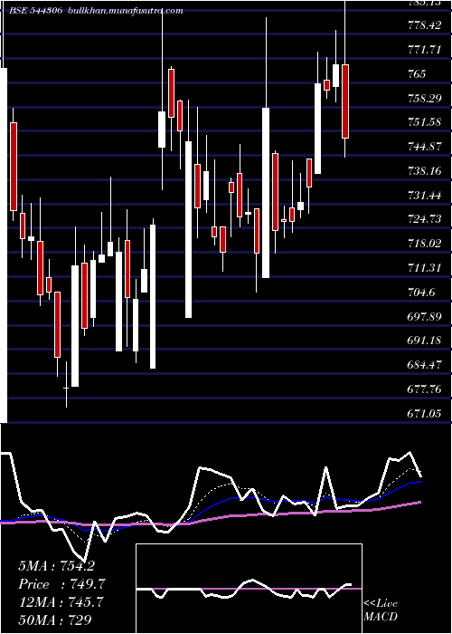Click the 704.6 price axis label
This screenshot has height=634, width=452.
(x=421, y=293)
